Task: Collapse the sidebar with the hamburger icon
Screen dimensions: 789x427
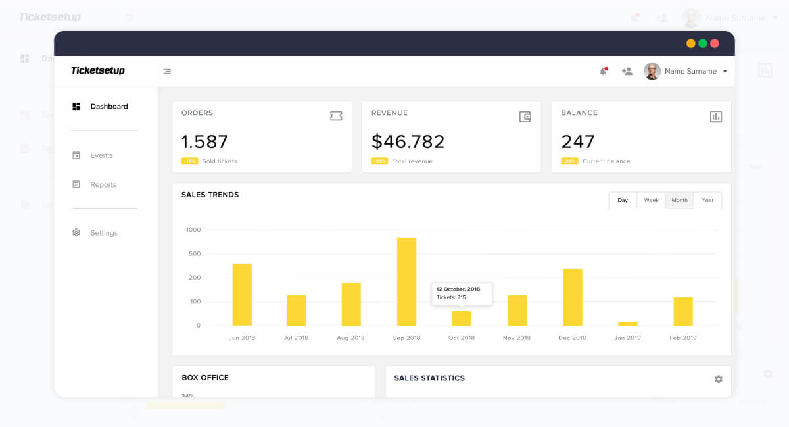Action: pos(167,70)
